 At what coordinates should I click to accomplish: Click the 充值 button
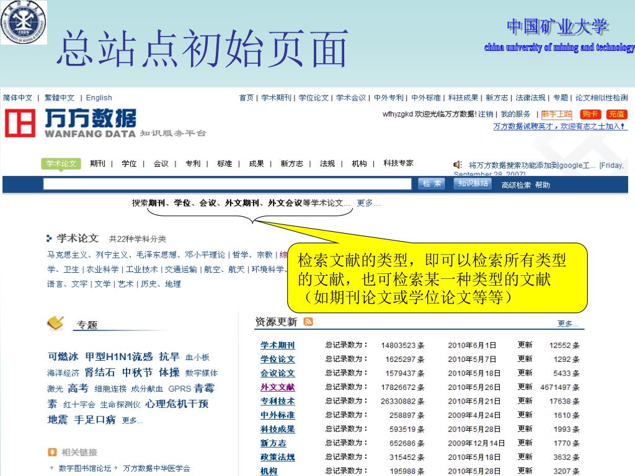617,114
